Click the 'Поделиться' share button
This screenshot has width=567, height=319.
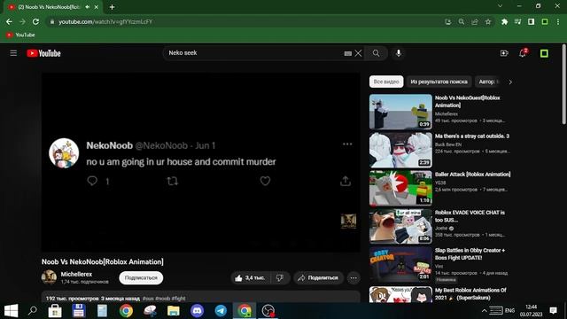pyautogui.click(x=318, y=277)
